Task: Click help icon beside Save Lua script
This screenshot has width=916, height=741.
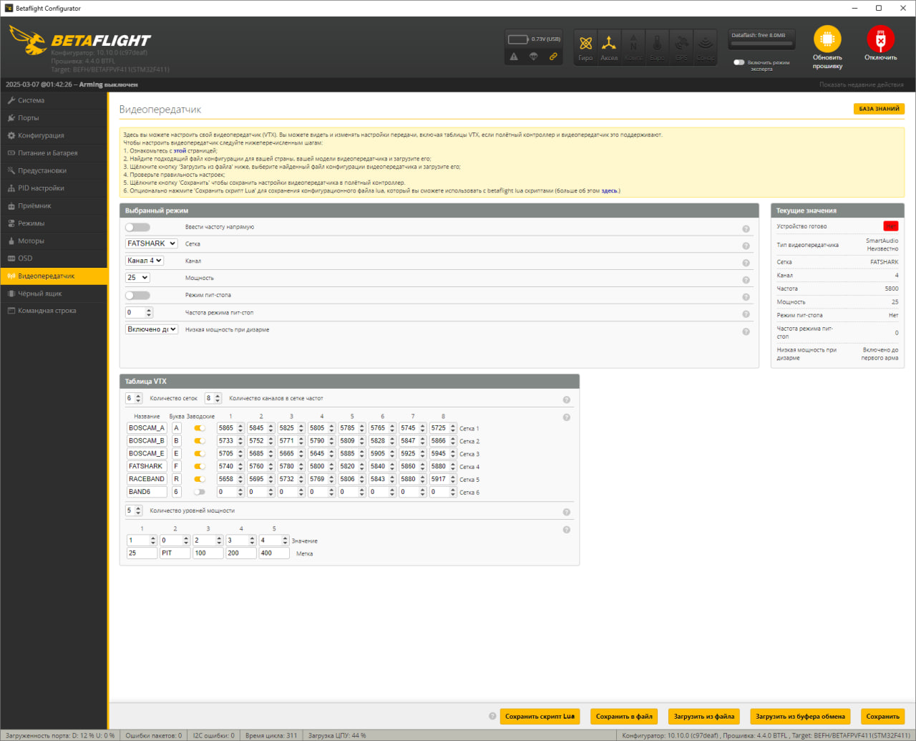Action: click(x=492, y=716)
